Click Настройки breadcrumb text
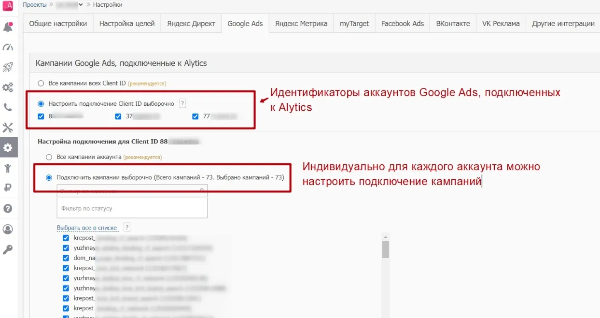 (x=108, y=5)
